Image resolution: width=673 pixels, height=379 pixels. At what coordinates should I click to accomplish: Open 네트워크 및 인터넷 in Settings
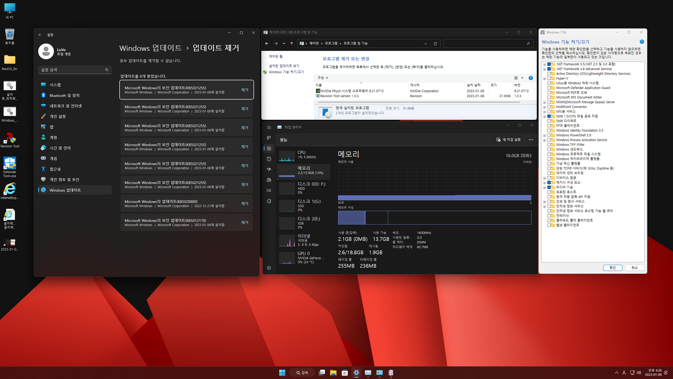coord(75,106)
